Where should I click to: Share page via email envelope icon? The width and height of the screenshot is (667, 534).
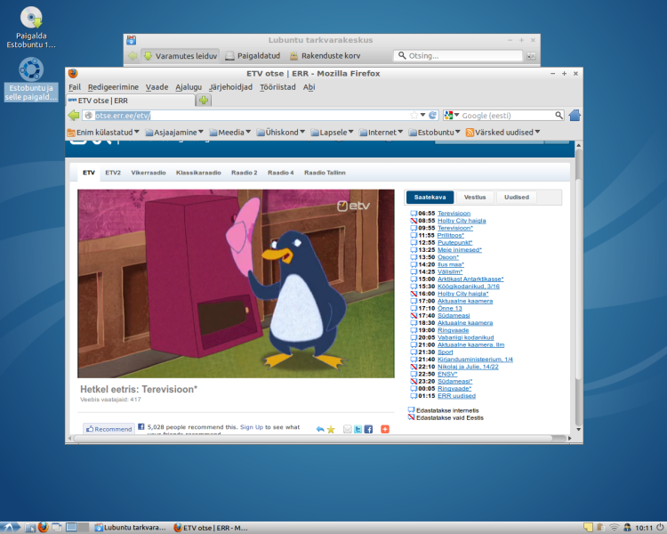tap(348, 429)
